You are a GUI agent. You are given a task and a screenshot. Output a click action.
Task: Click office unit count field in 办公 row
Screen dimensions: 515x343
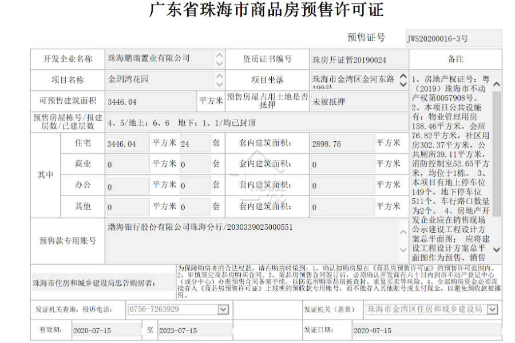point(195,185)
